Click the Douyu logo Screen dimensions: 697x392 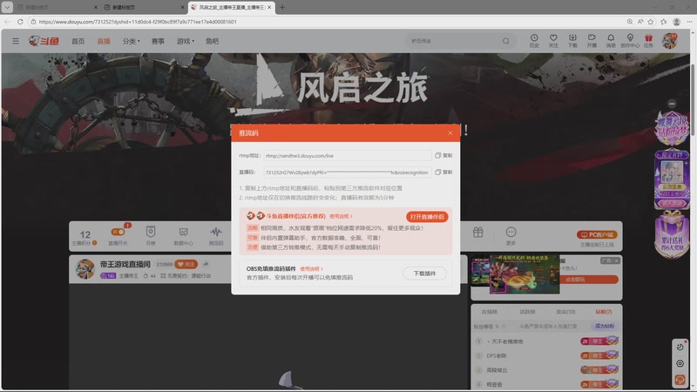click(x=44, y=41)
